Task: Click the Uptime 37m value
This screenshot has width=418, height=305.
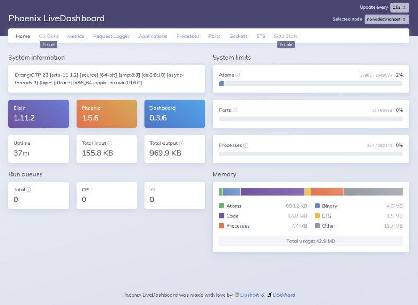Action: pos(21,153)
